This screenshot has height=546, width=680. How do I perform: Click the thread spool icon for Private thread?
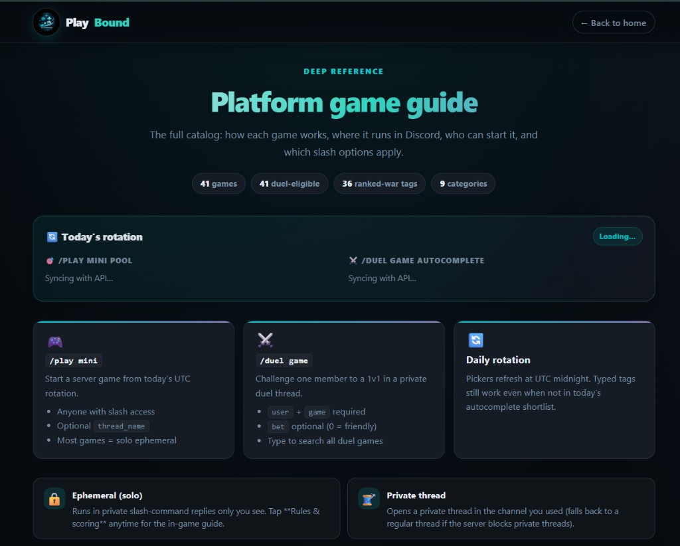point(369,499)
